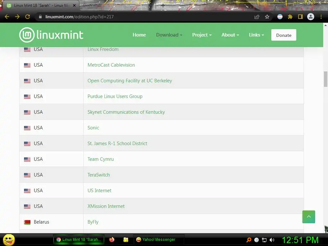The image size is (328, 246).
Task: Bookmark this page with the star icon
Action: (x=267, y=17)
